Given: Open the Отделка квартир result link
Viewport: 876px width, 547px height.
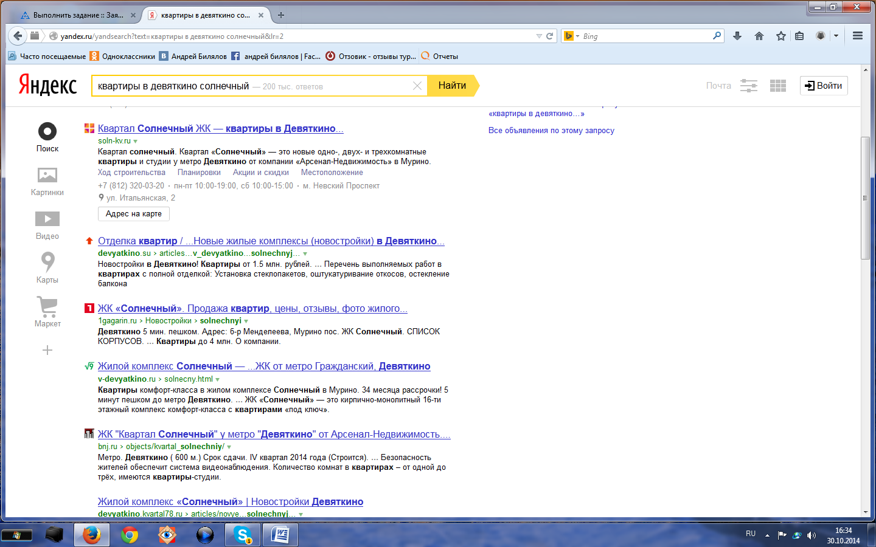Looking at the screenshot, I should (271, 241).
